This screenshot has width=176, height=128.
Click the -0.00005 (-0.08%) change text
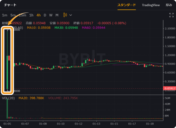coord(112,23)
